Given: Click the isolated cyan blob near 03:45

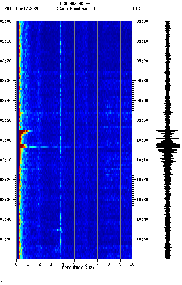Looking at the screenshot, I should tap(58, 230).
